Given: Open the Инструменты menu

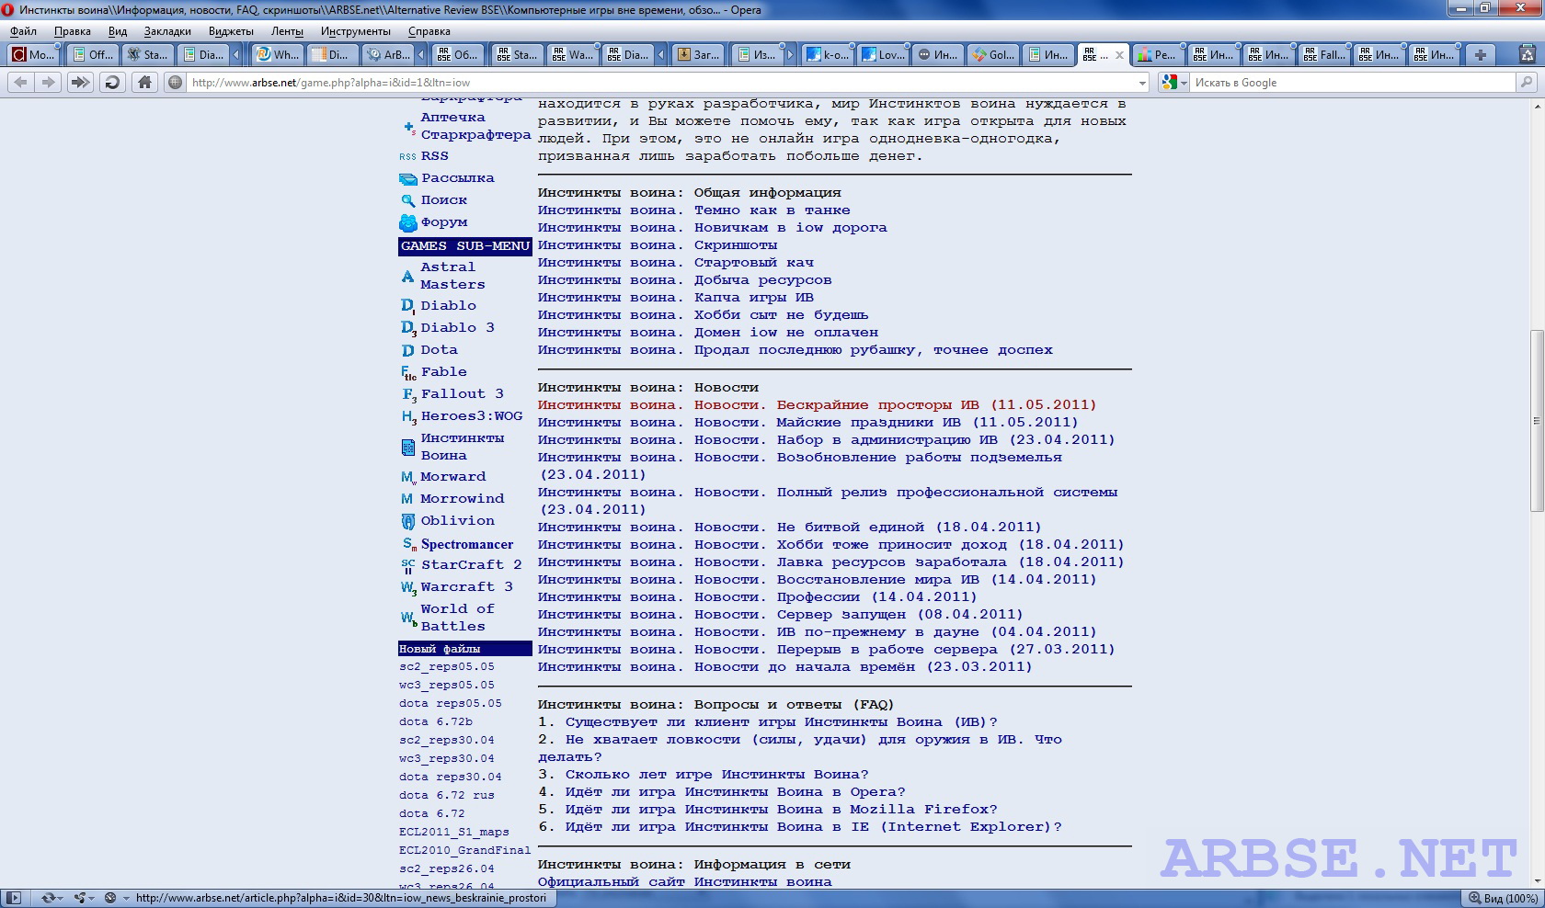Looking at the screenshot, I should coord(355,31).
